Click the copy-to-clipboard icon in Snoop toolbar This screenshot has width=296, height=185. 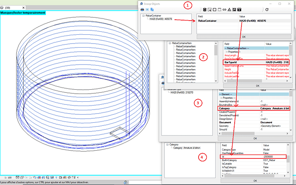pyautogui.click(x=152, y=9)
